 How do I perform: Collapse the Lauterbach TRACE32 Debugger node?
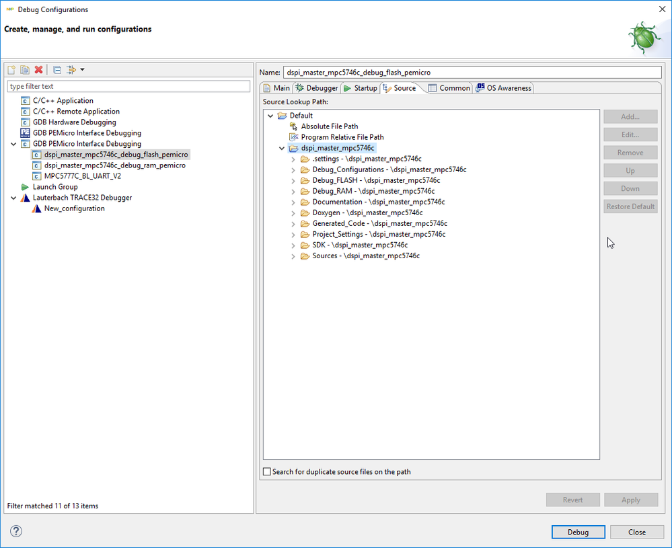coord(13,198)
